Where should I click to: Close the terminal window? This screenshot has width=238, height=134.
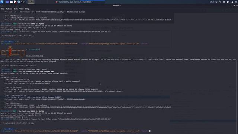coord(237,6)
